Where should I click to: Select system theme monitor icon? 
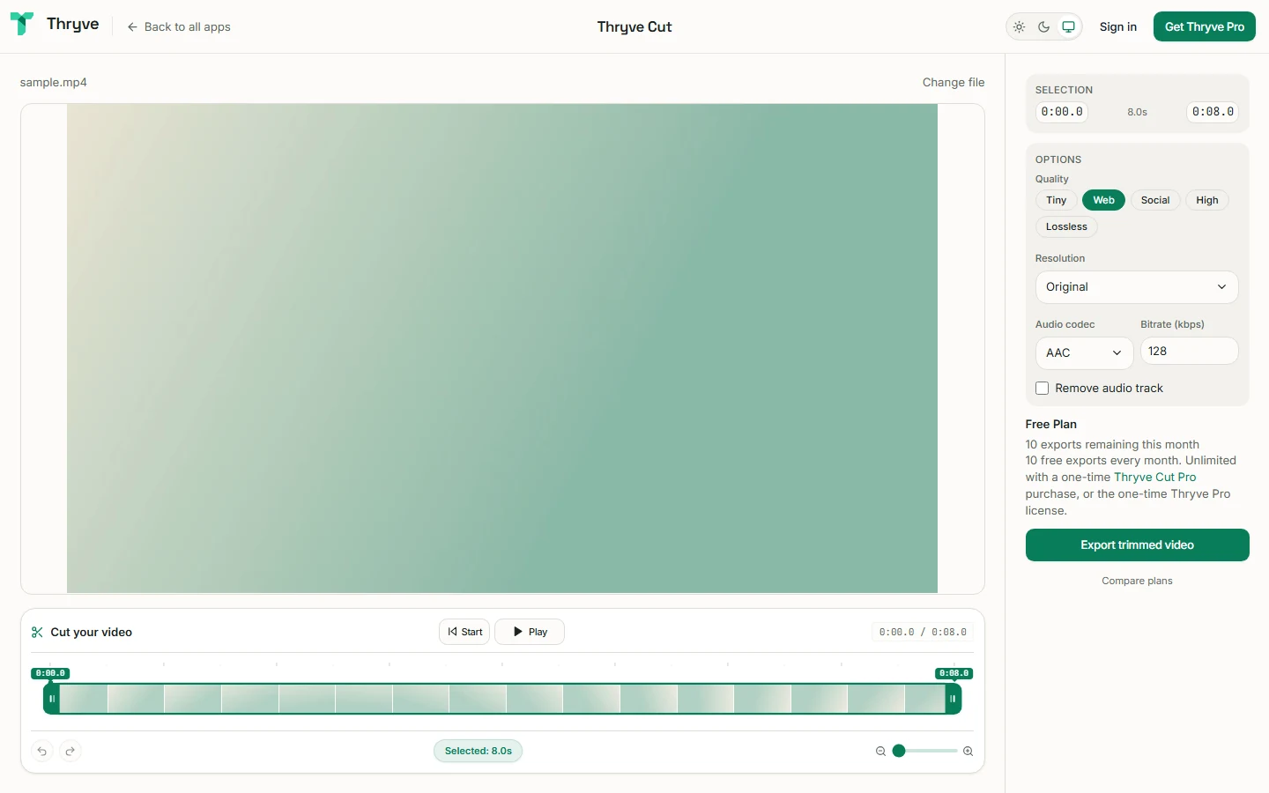(1069, 26)
